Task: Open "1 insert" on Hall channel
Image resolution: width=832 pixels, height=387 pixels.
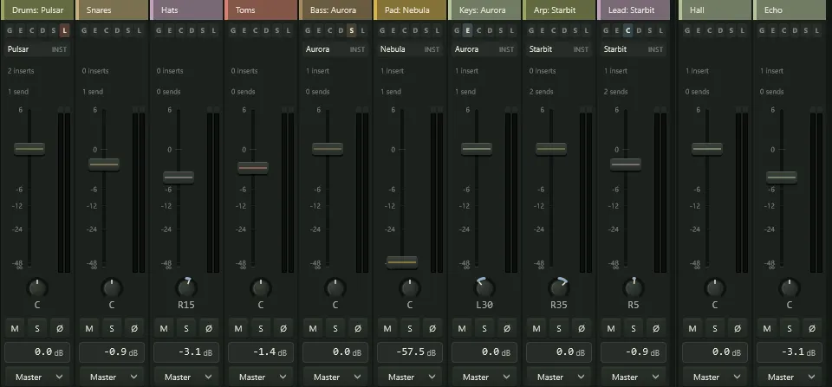Action: tap(697, 71)
